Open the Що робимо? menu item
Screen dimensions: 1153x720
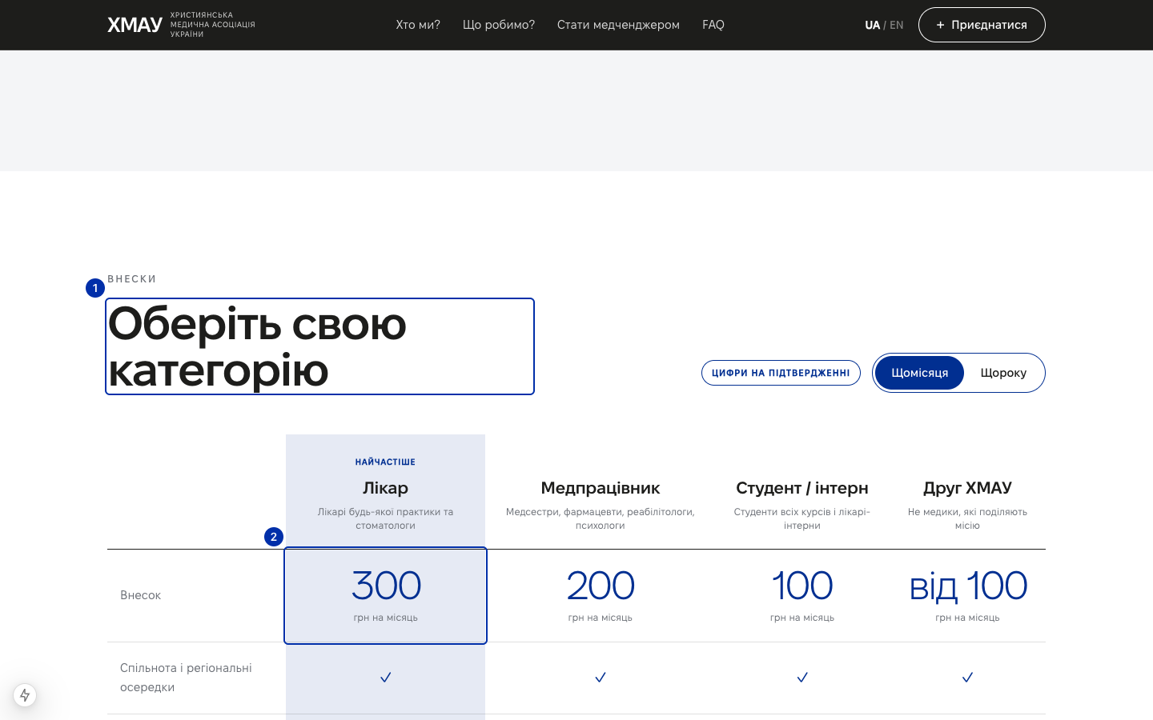[x=499, y=25]
